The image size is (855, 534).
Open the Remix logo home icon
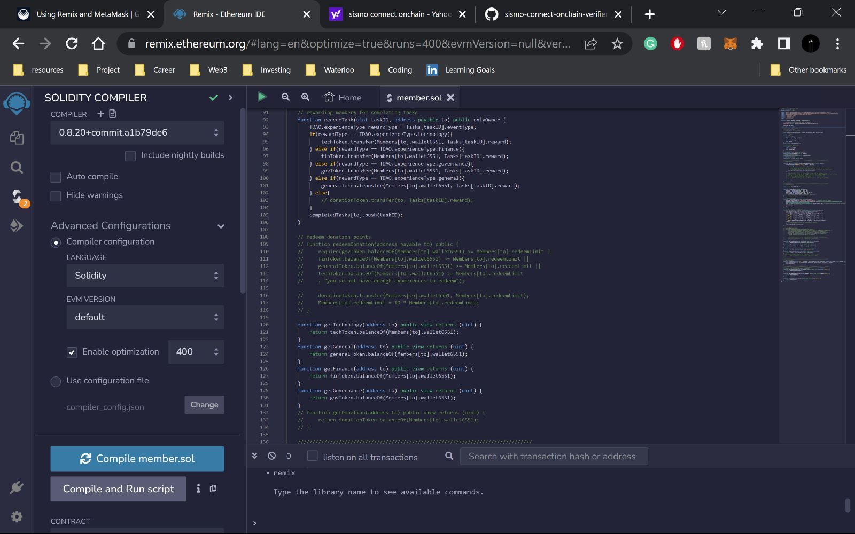[x=17, y=104]
